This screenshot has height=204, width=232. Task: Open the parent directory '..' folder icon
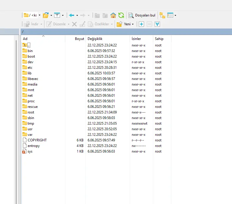(25, 45)
